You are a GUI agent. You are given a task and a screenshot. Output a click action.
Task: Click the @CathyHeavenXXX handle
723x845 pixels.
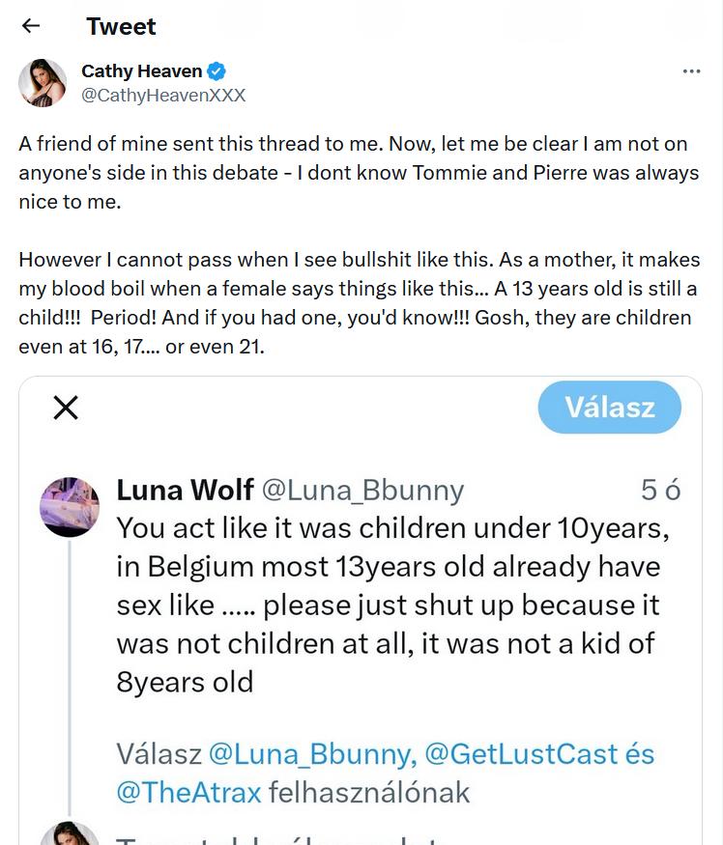pyautogui.click(x=163, y=95)
